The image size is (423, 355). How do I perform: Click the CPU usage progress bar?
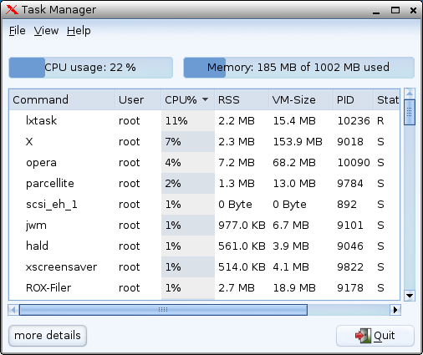coord(91,68)
